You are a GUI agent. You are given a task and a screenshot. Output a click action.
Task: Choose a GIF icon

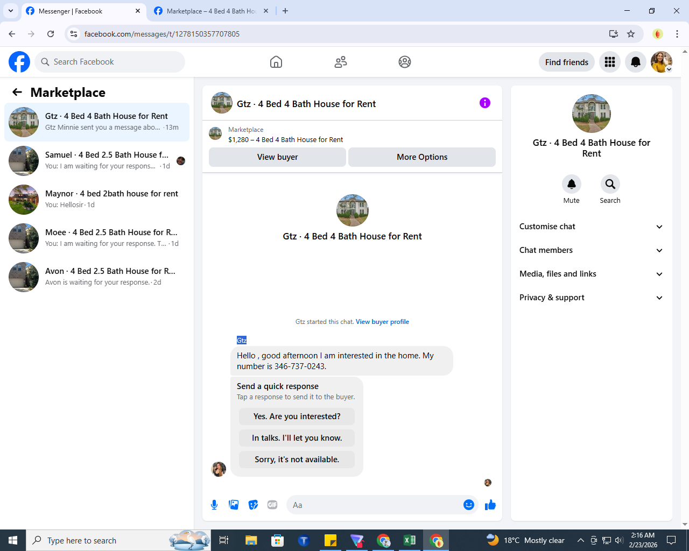coord(272,505)
